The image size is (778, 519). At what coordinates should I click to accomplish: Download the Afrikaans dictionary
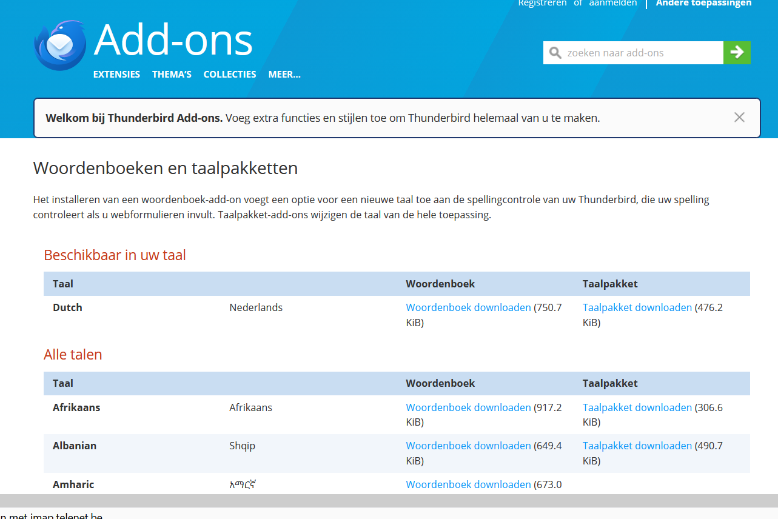(x=468, y=407)
